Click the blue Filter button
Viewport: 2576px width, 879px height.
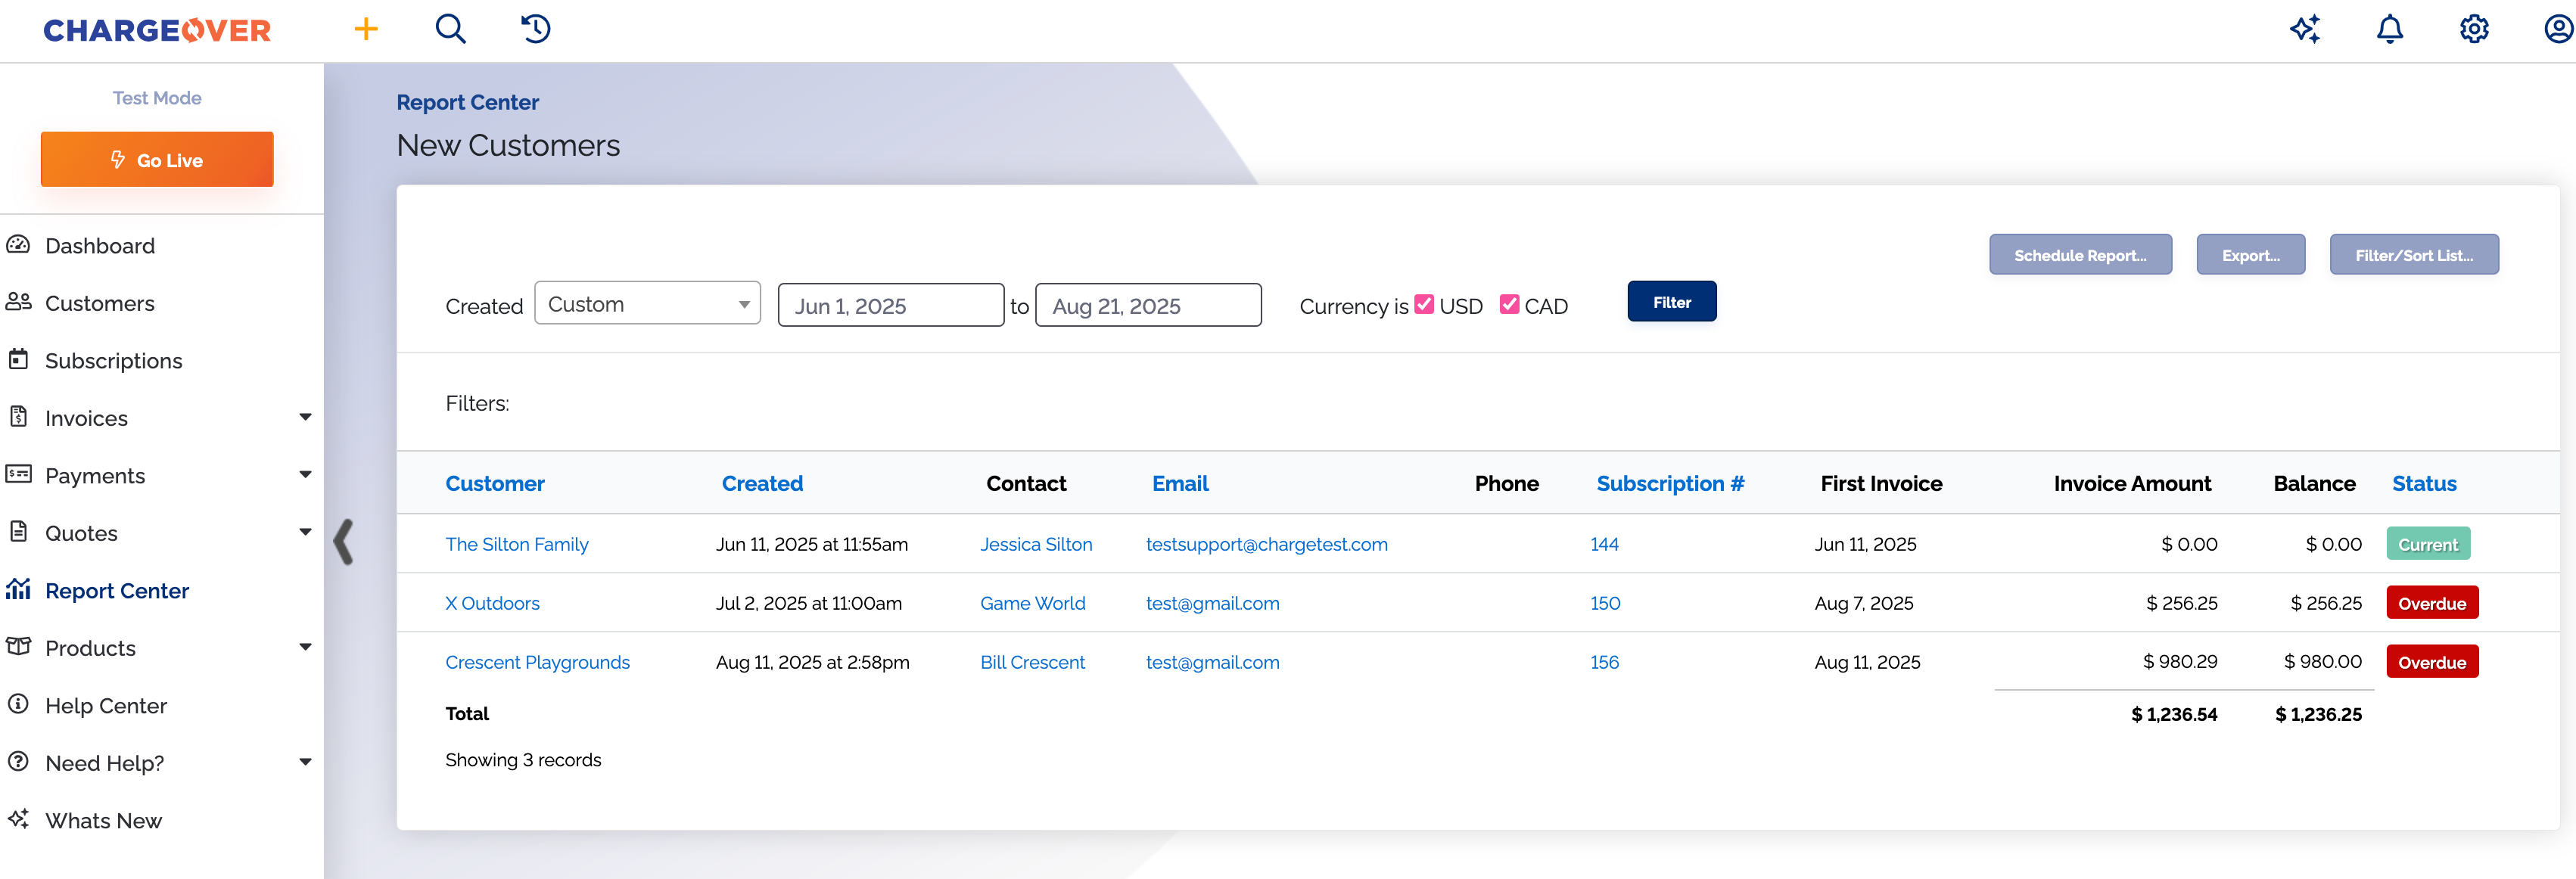coord(1671,301)
